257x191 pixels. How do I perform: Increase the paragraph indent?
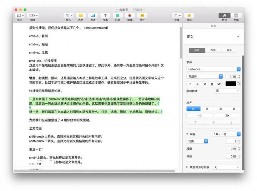(227, 115)
